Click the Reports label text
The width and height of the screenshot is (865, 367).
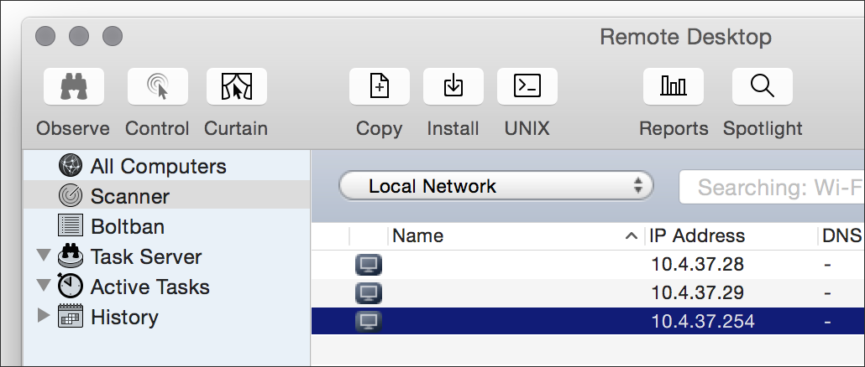coord(674,129)
